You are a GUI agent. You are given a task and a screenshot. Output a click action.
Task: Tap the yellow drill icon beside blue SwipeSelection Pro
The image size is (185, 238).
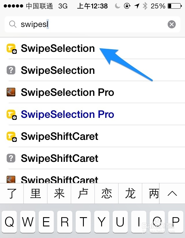11,115
